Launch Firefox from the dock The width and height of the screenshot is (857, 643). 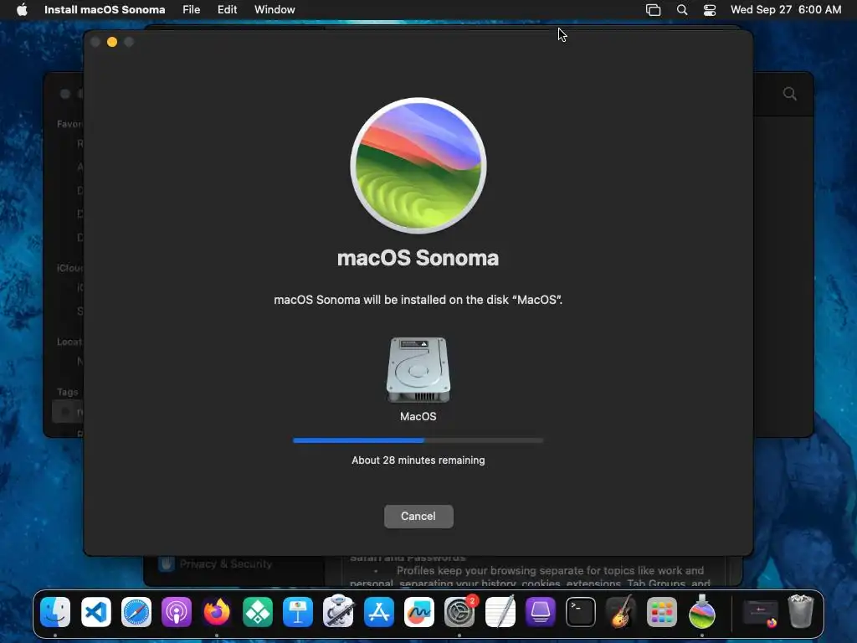tap(217, 612)
